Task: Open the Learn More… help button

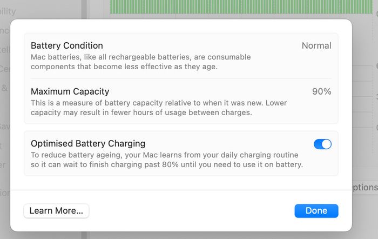Action: tap(56, 211)
